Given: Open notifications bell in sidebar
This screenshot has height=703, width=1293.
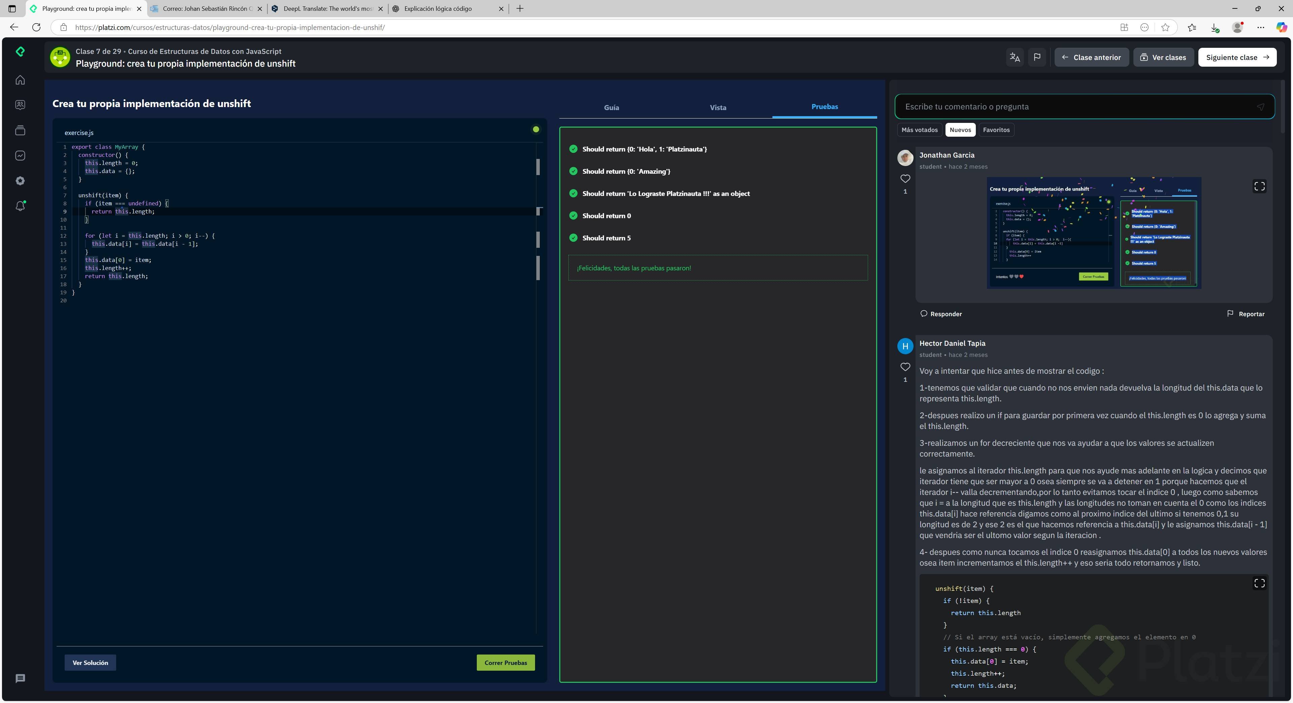Looking at the screenshot, I should 20,206.
